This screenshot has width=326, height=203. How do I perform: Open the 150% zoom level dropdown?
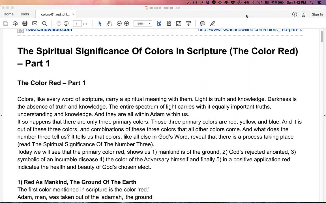143,23
